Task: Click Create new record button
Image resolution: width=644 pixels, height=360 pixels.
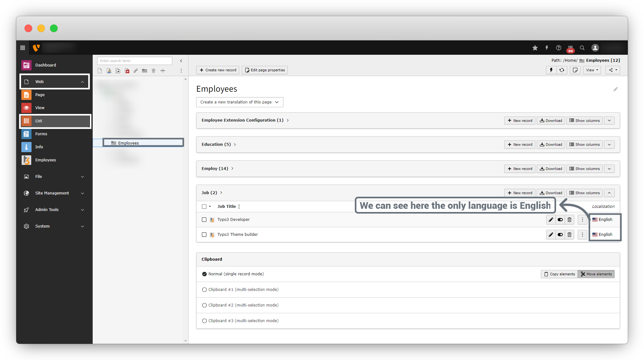Action: (x=218, y=70)
